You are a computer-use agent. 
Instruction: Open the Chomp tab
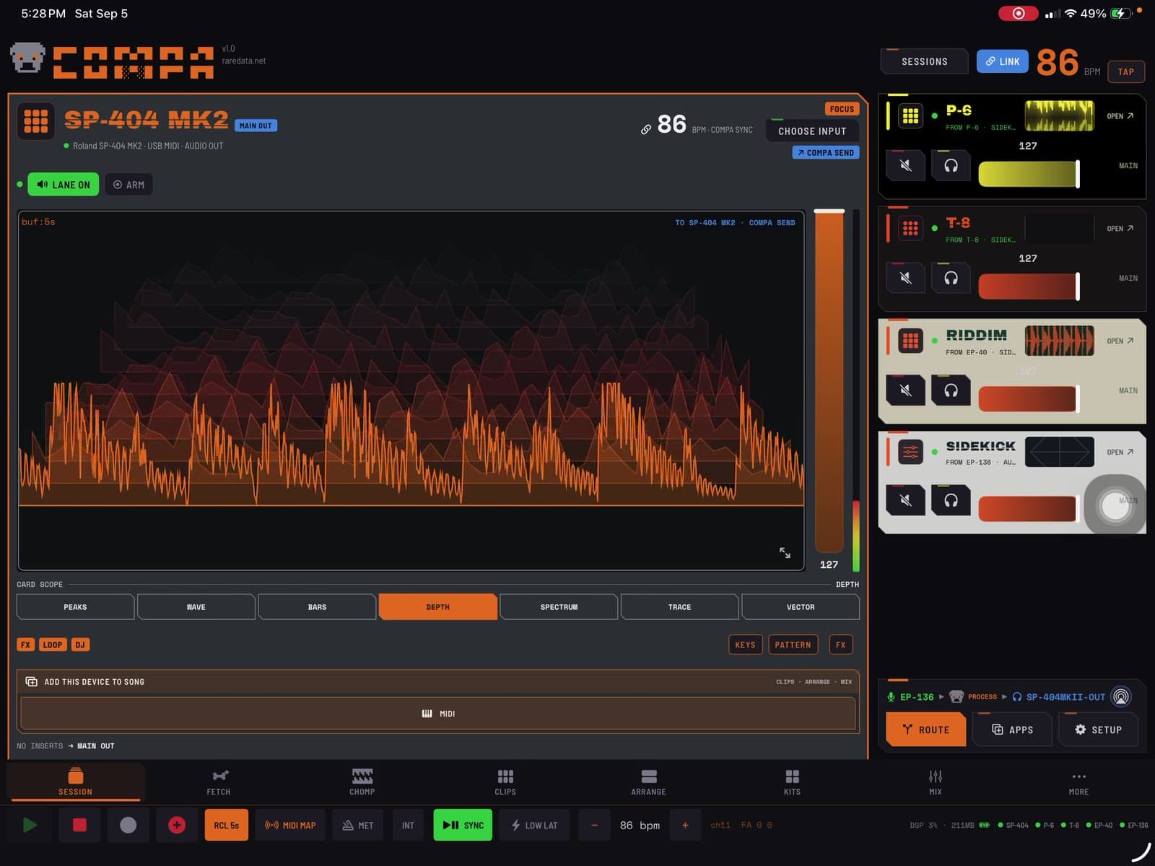click(362, 782)
